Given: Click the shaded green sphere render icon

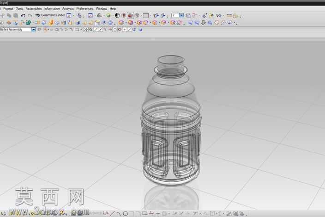Looking at the screenshot, I should pos(108,15).
